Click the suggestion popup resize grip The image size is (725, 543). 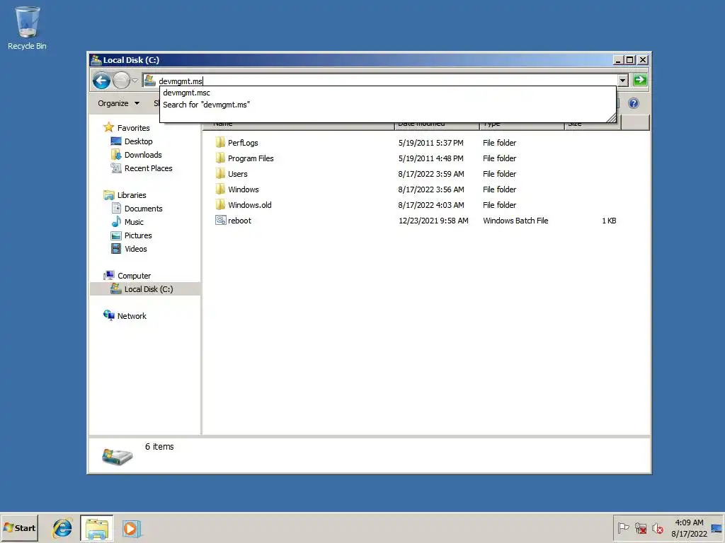coord(611,118)
